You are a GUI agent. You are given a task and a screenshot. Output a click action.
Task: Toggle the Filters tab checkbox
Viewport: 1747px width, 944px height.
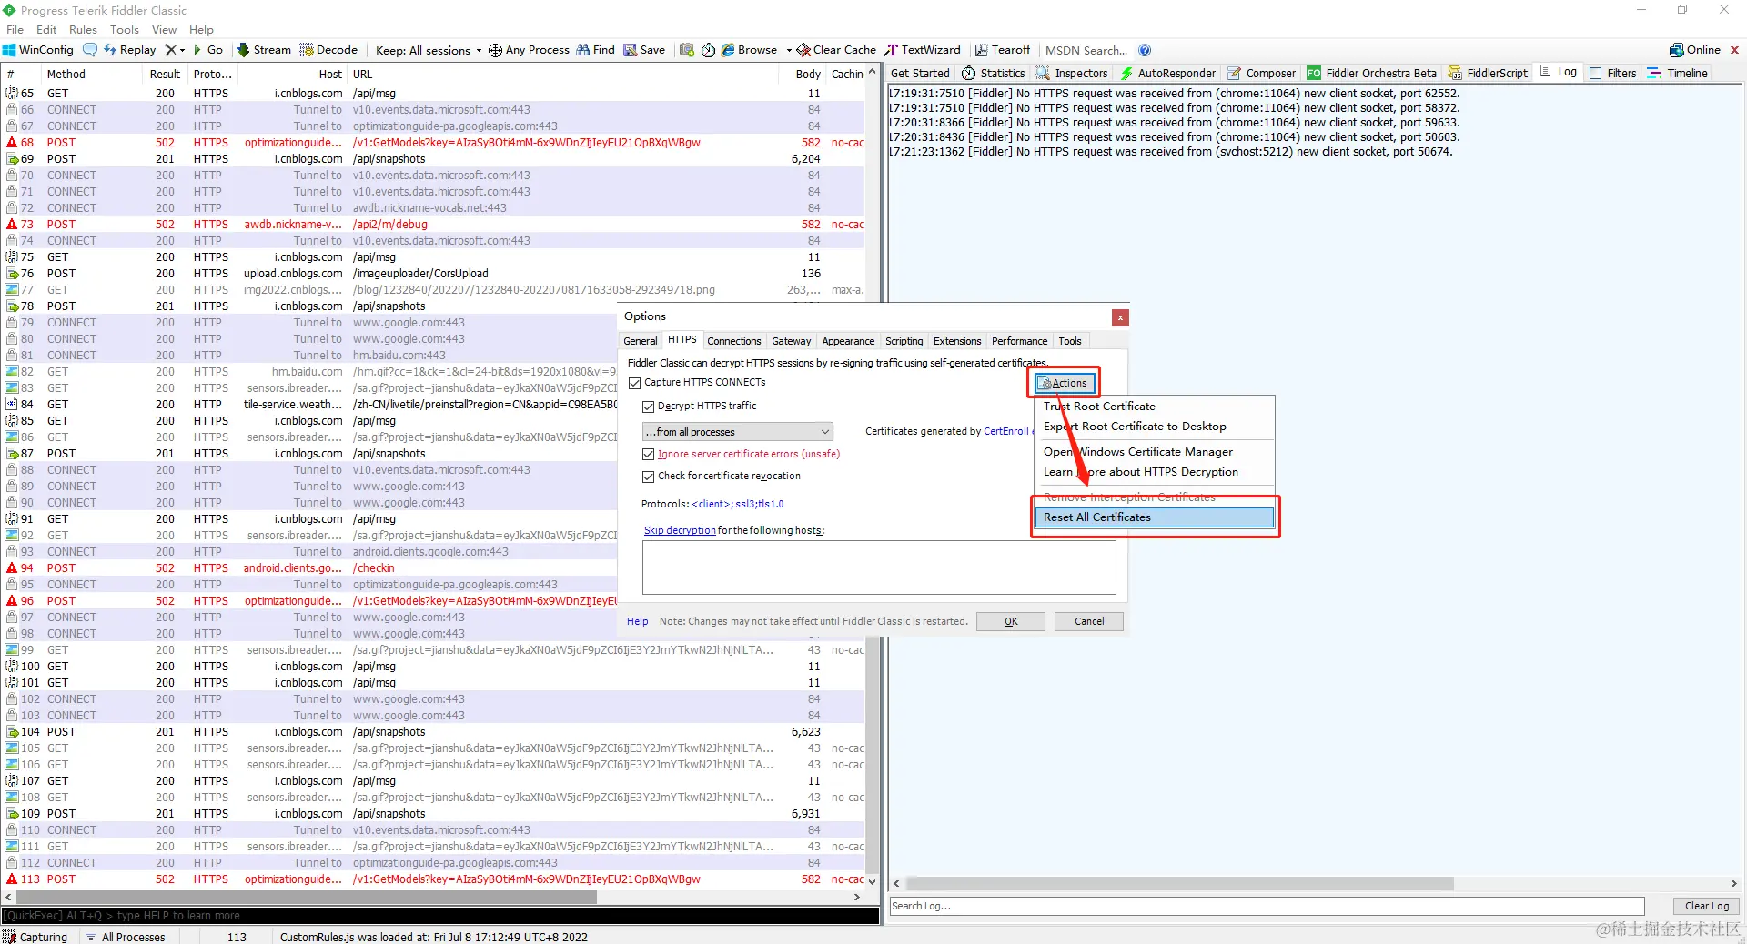(x=1595, y=74)
